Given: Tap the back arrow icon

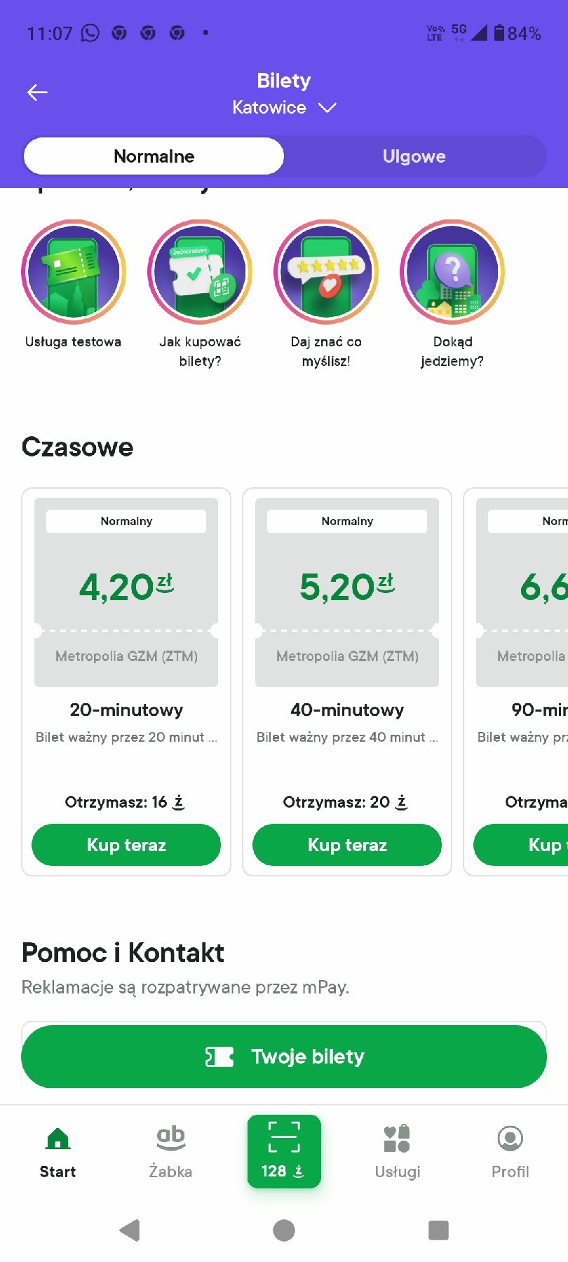Looking at the screenshot, I should pos(37,93).
